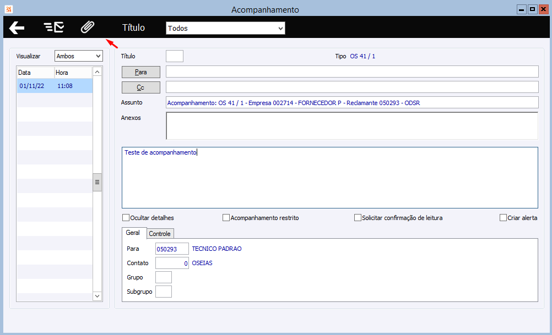Click the app logo in title bar
Image resolution: width=552 pixels, height=335 pixels.
[8, 9]
